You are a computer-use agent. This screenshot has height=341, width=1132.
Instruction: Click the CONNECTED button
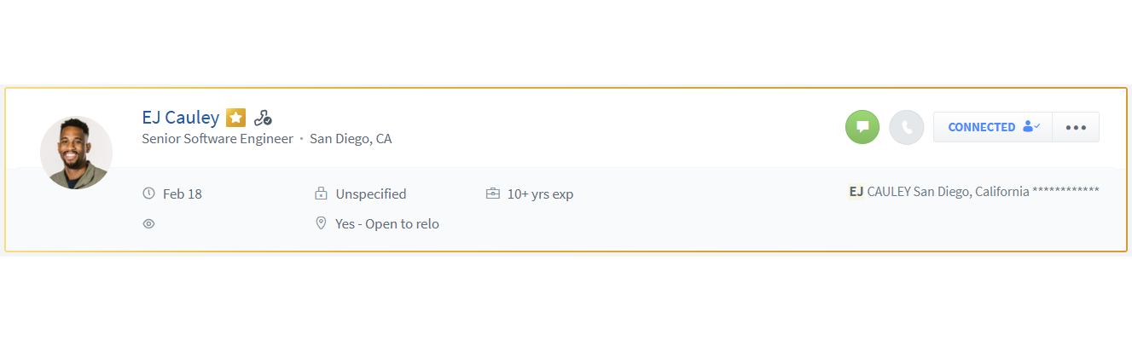(983, 127)
